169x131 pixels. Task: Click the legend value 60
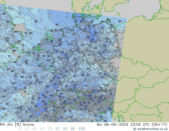click(42, 129)
